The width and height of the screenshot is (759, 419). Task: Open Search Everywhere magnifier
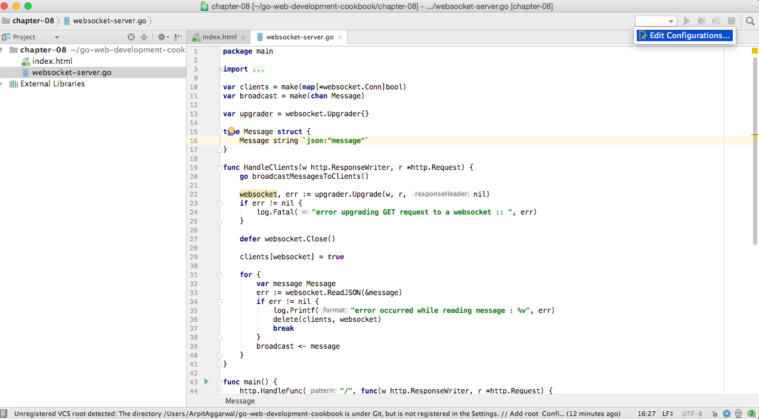click(x=750, y=21)
